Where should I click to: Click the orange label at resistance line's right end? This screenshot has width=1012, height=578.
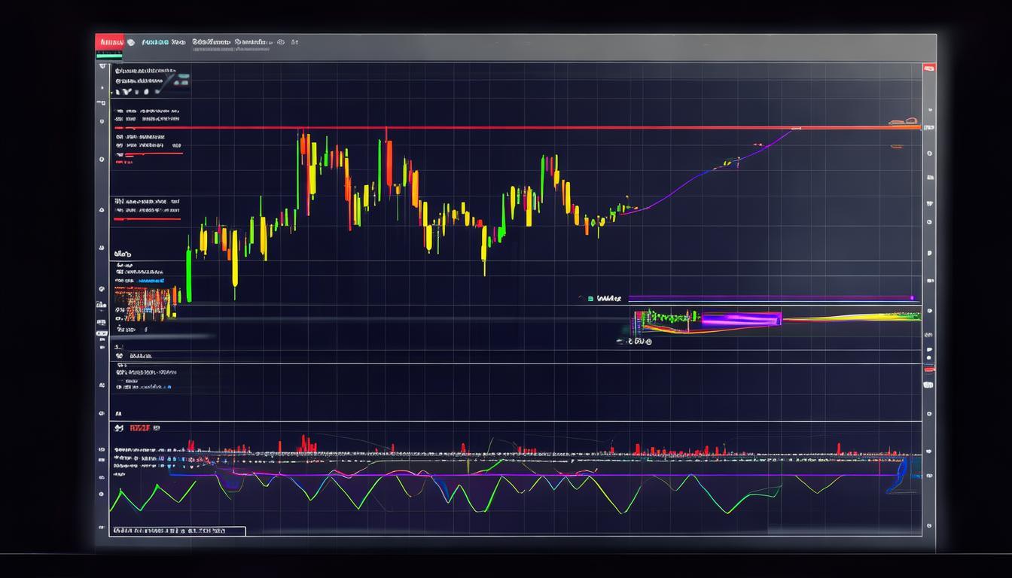click(903, 121)
